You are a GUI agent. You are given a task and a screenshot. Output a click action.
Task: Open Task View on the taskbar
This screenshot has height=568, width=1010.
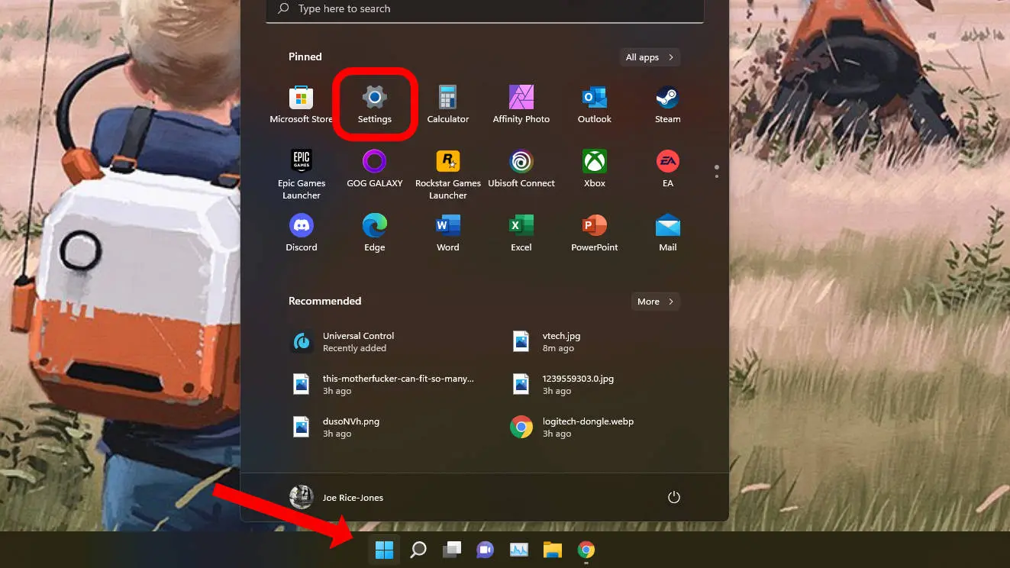point(451,550)
